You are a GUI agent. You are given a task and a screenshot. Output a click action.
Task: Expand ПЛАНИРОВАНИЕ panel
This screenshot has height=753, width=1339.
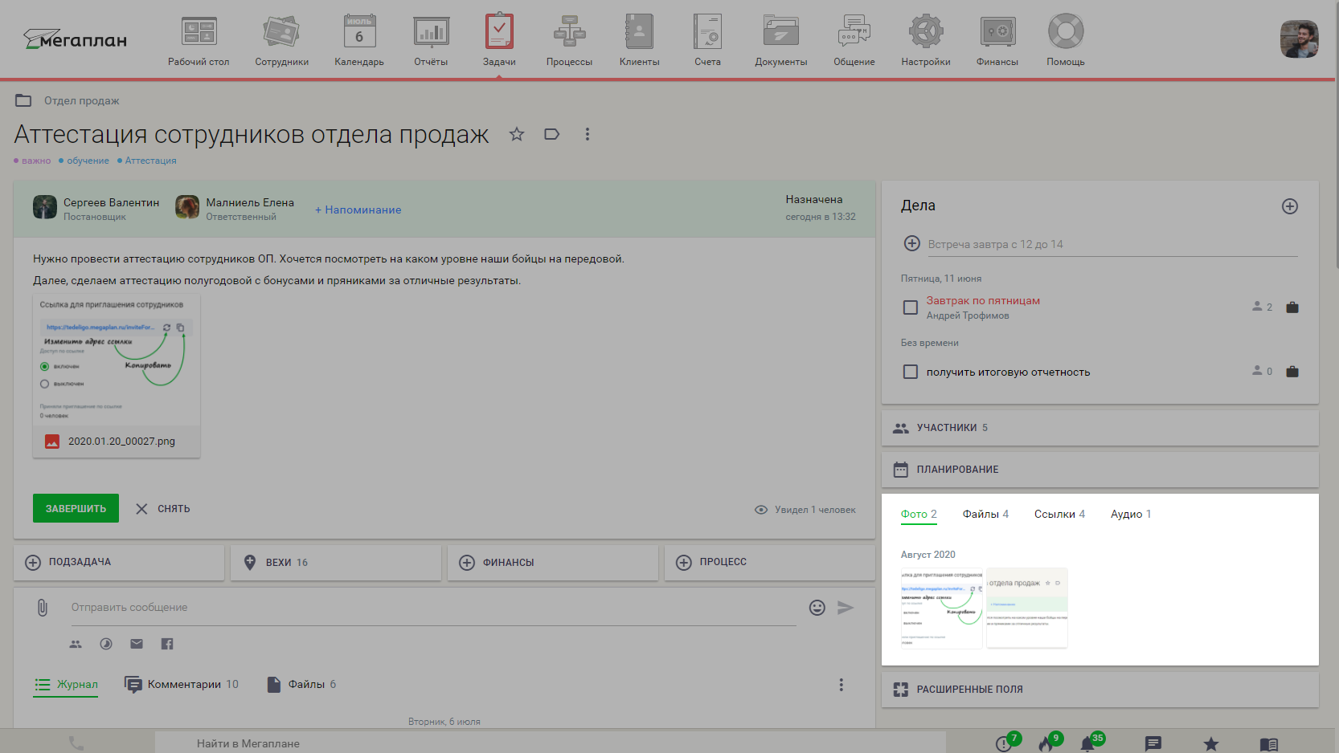click(1100, 470)
